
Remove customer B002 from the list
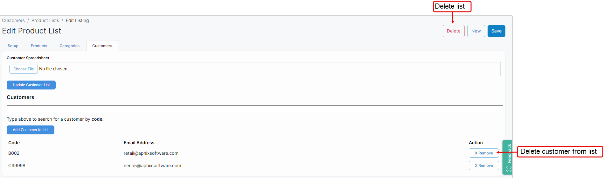pos(483,153)
